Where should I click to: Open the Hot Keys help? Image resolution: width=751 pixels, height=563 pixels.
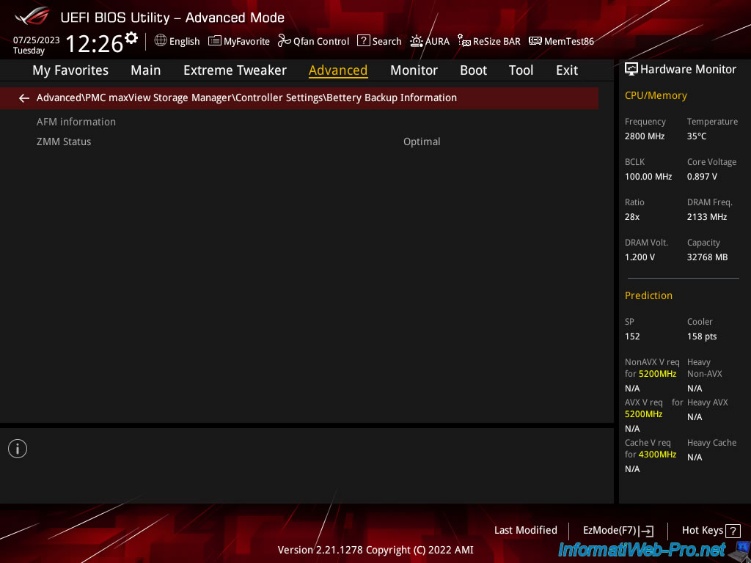click(710, 530)
